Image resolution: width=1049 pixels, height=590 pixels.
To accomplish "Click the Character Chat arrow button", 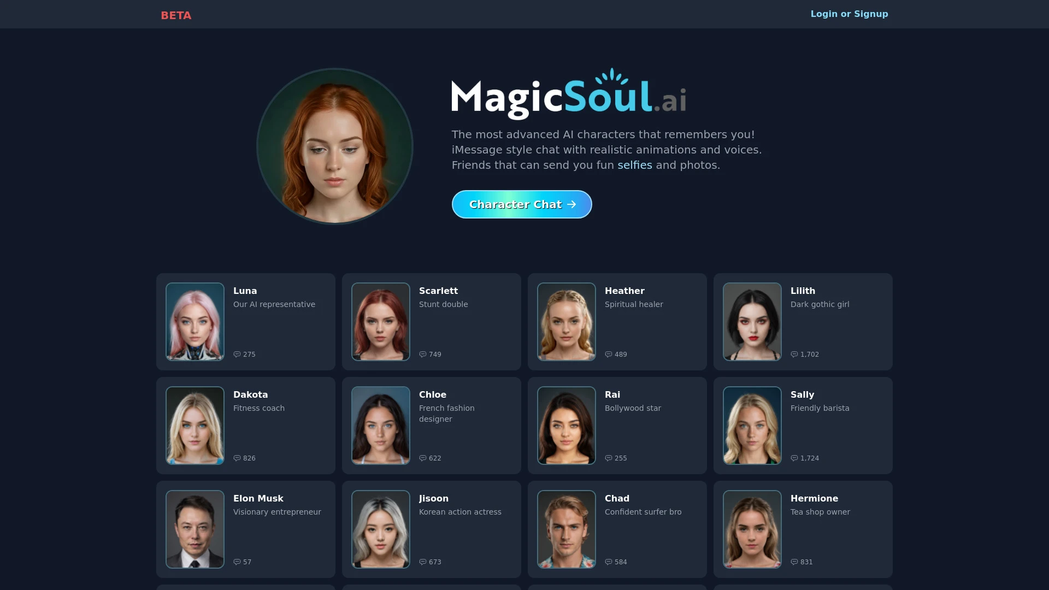I will [x=522, y=204].
